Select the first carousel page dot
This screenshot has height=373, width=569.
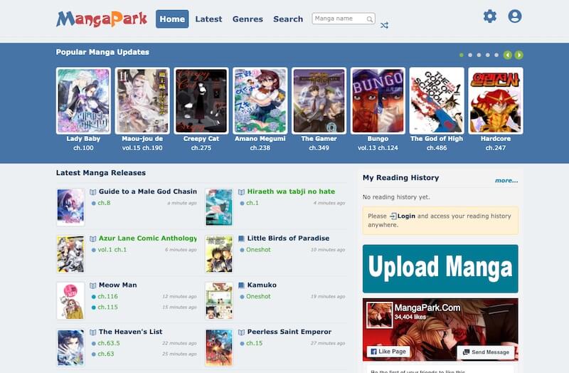click(x=461, y=56)
